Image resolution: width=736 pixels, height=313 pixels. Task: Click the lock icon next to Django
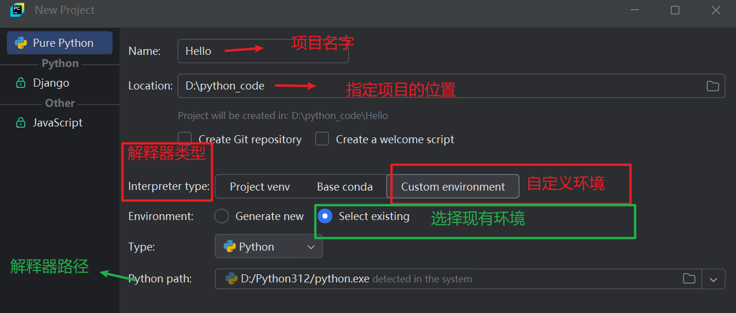21,83
